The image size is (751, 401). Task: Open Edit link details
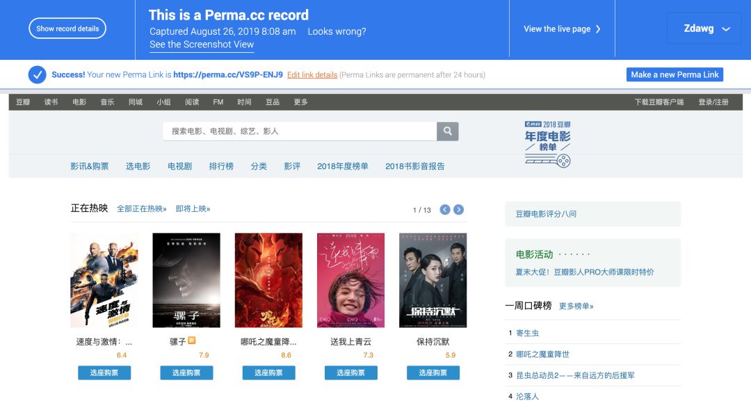[312, 74]
